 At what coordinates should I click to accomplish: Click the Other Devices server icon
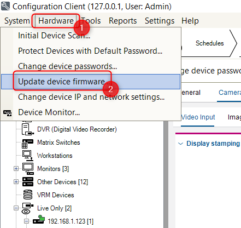point(28,181)
